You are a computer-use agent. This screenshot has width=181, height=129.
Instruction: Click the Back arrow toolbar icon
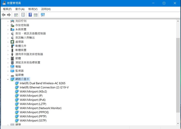coord(4,15)
